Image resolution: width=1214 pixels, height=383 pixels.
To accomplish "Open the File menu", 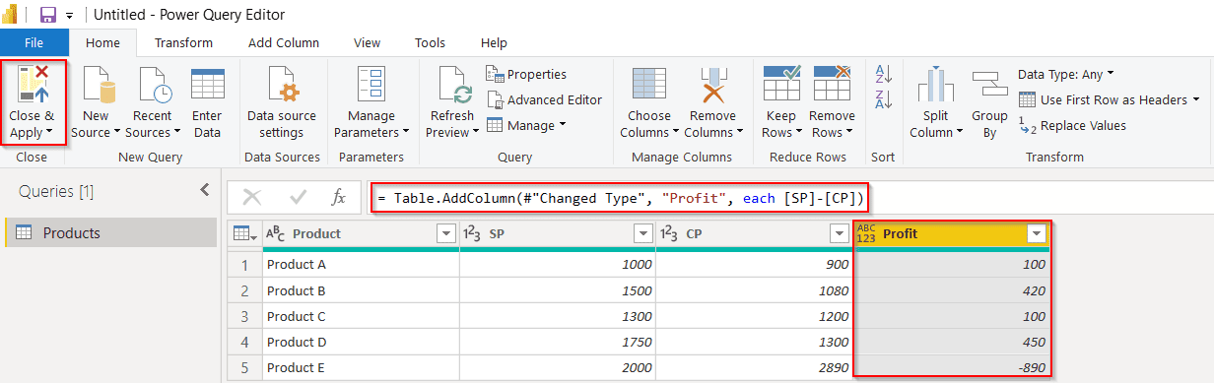I will [x=34, y=42].
